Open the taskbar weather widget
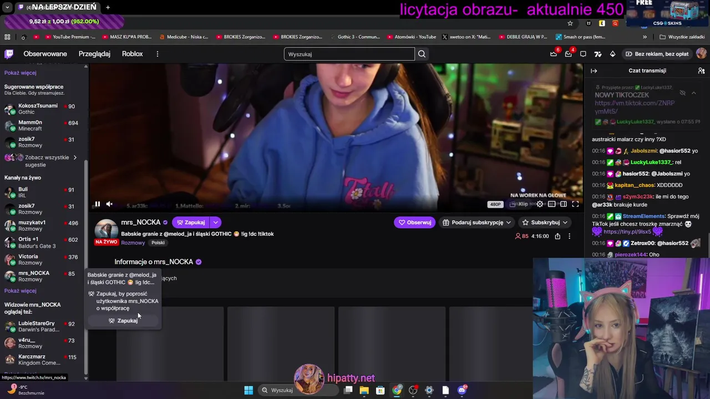Image resolution: width=710 pixels, height=399 pixels. click(x=25, y=390)
